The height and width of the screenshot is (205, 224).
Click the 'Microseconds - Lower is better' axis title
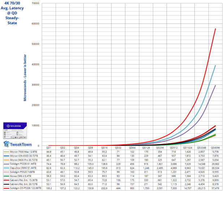(25, 78)
